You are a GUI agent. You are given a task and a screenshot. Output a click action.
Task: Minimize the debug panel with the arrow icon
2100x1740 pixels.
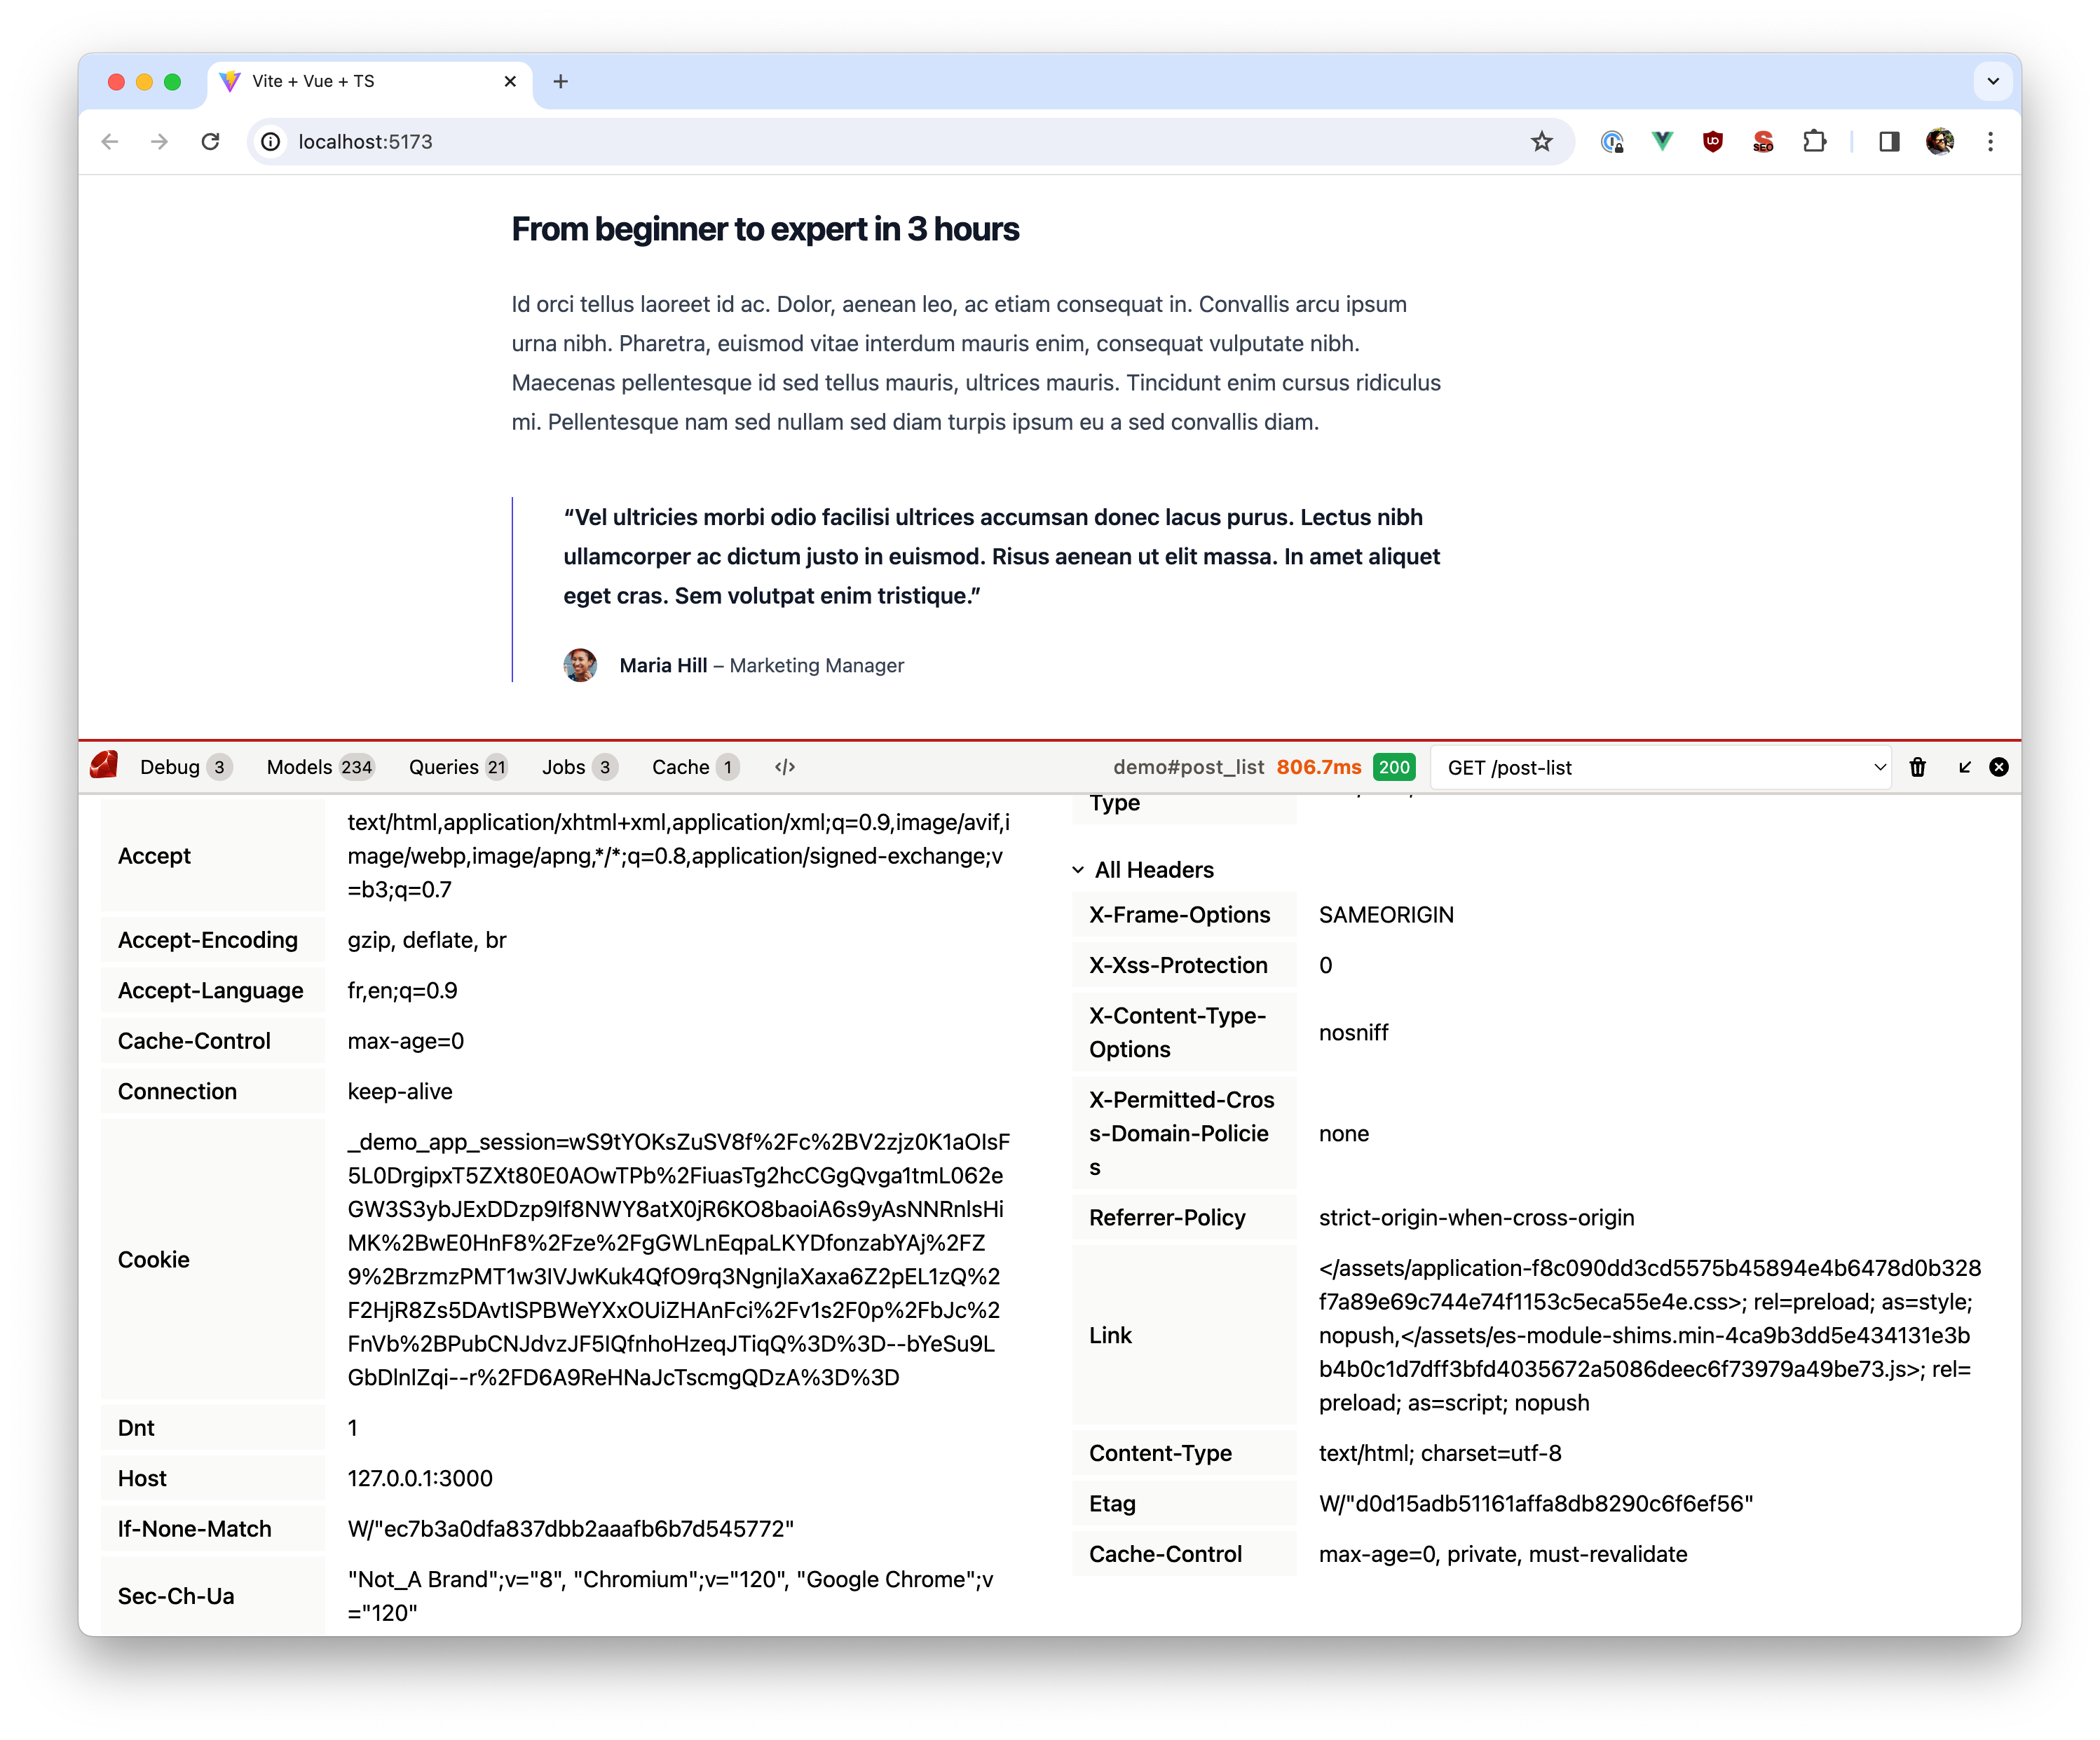(1963, 767)
